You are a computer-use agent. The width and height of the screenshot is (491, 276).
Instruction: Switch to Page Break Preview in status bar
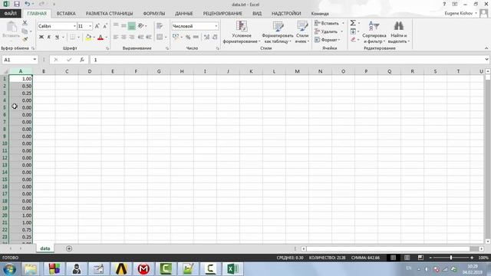tap(420, 258)
